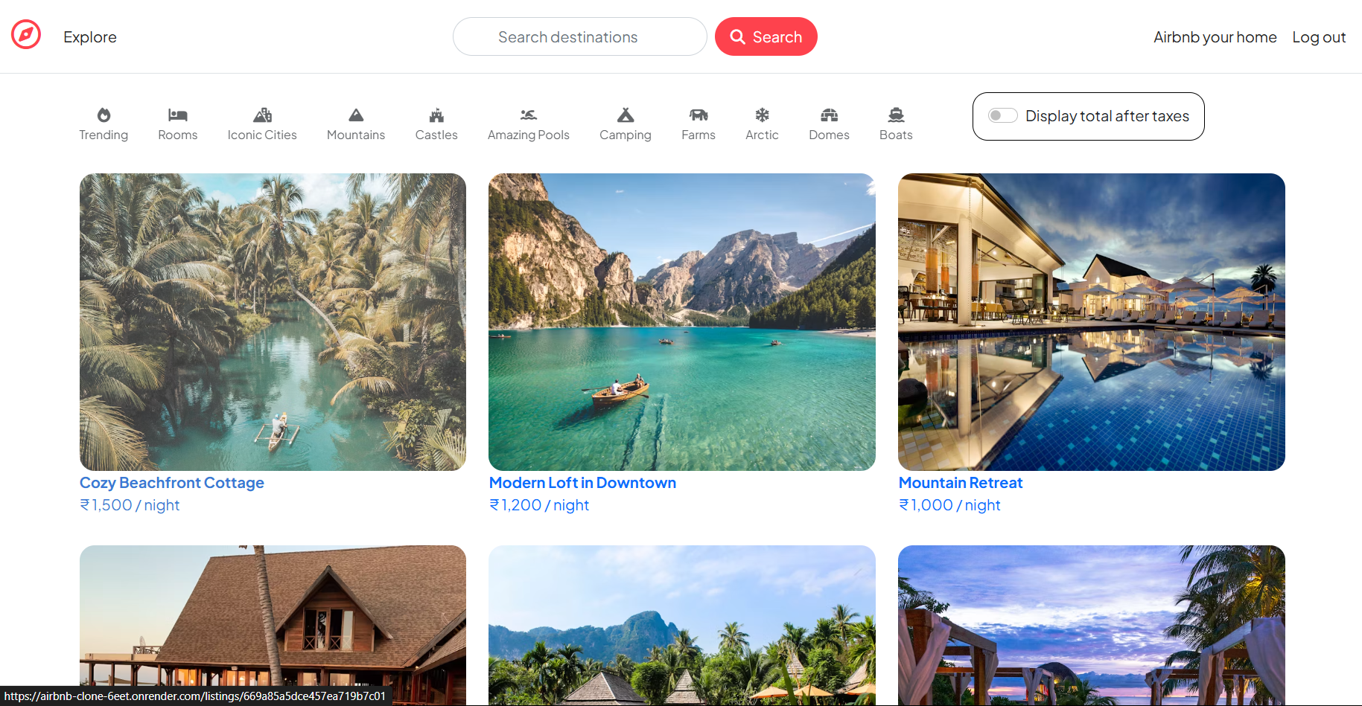This screenshot has height=706, width=1362.
Task: Filter by Camping label
Action: tap(626, 135)
